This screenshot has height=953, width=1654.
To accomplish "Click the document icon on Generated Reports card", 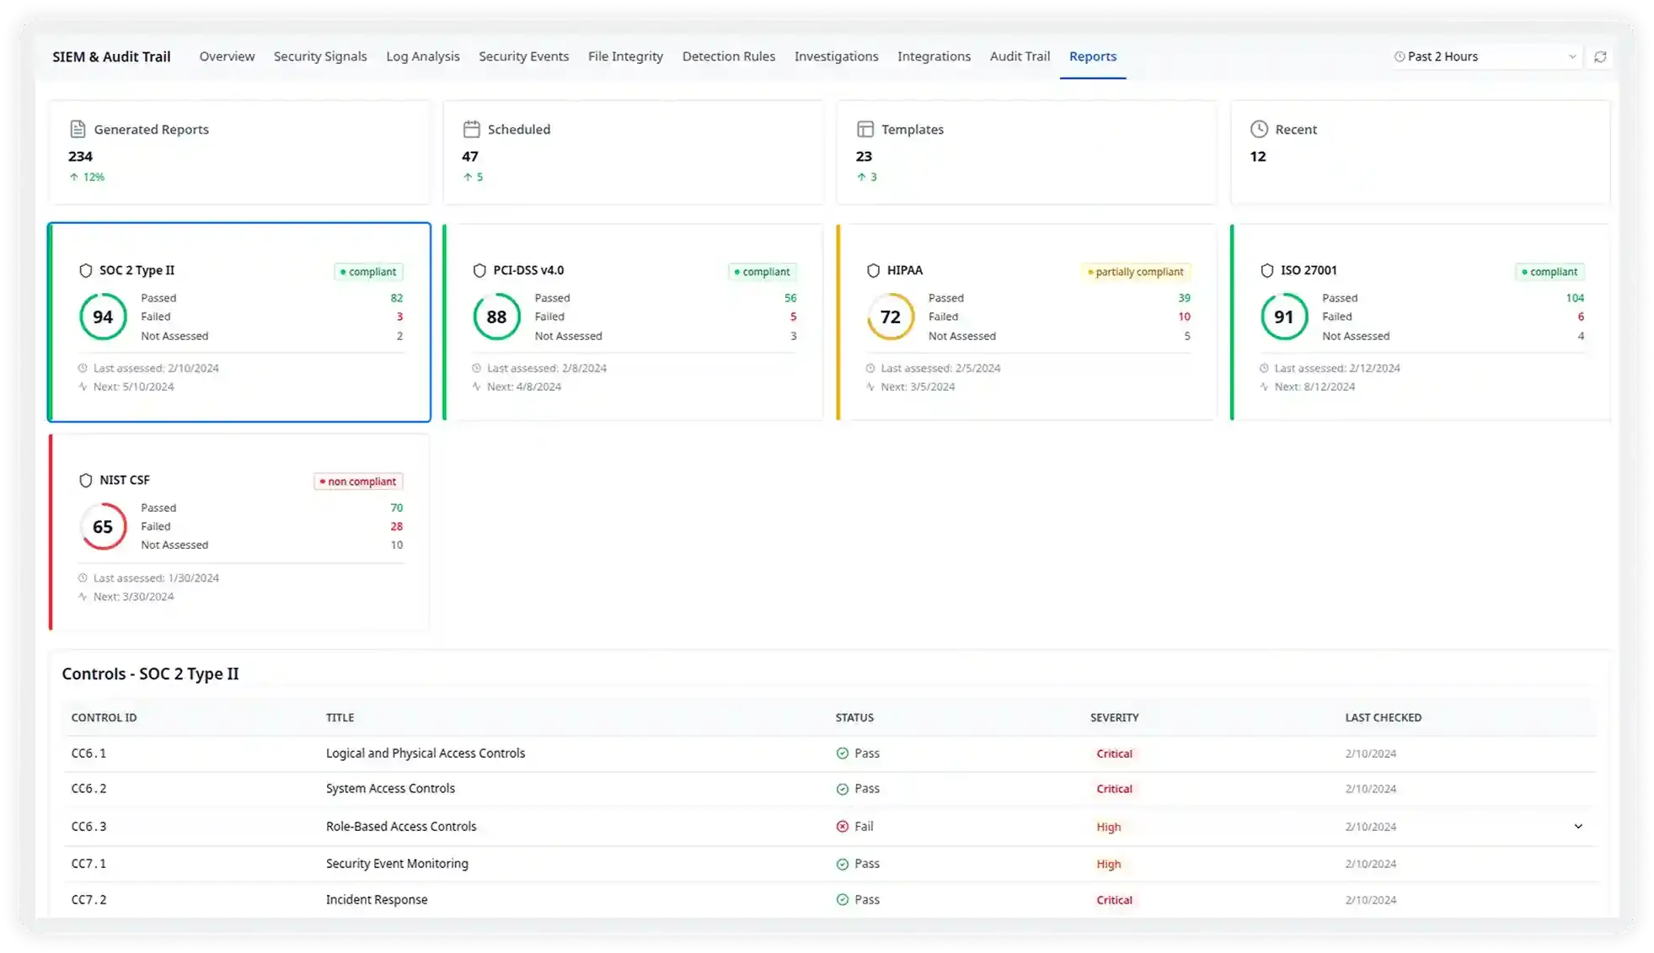I will point(78,128).
